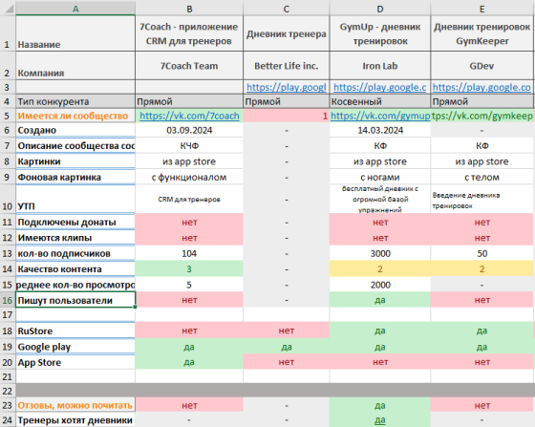535x427 pixels.
Task: Open the vk.com/7coach link
Action: tap(189, 116)
